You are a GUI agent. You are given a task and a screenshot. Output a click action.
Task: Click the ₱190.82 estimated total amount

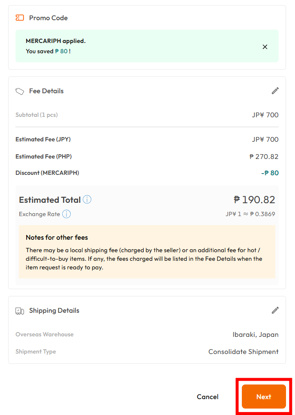click(254, 200)
